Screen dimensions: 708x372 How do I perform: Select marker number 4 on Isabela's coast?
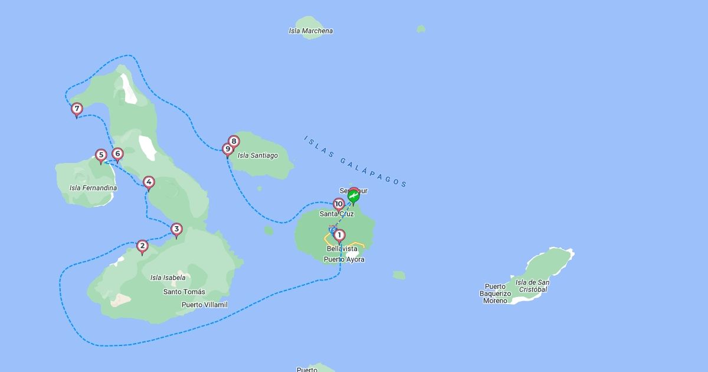click(x=149, y=183)
